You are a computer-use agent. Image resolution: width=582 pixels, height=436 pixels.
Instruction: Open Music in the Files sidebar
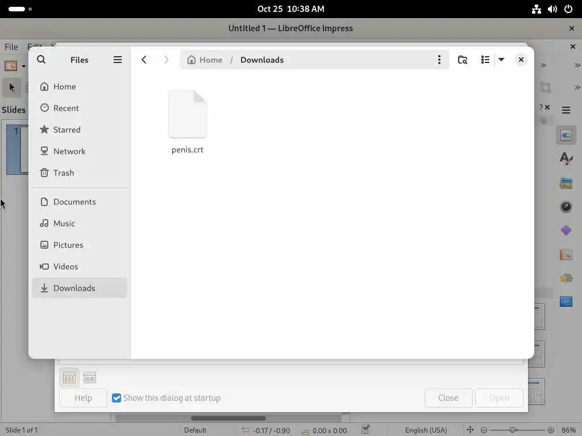[x=80, y=223]
